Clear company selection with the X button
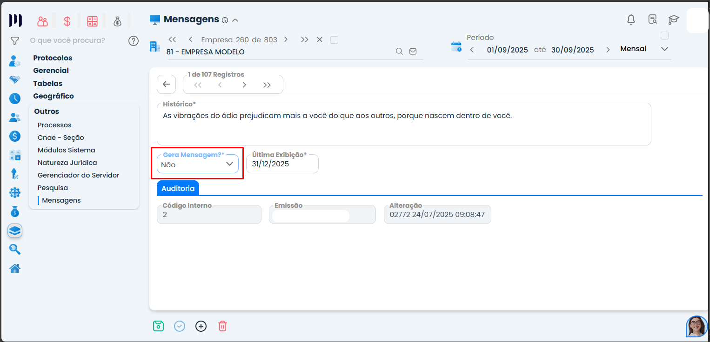 click(320, 40)
